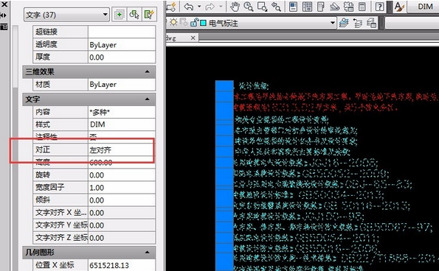
Task: Click the Layer Previous icon
Action: tap(358, 23)
